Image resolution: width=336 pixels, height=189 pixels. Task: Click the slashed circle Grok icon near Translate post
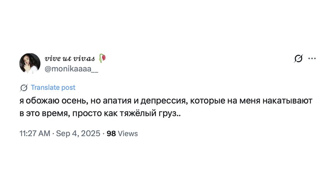coord(24,87)
